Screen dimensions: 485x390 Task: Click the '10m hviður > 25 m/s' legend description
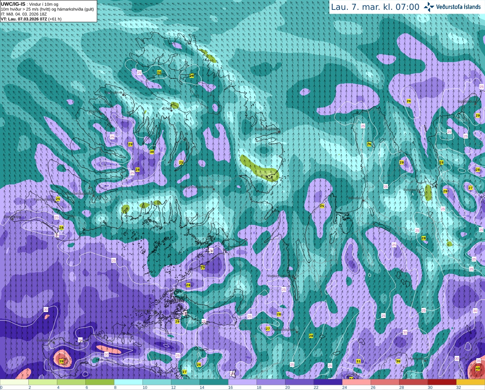click(x=47, y=9)
